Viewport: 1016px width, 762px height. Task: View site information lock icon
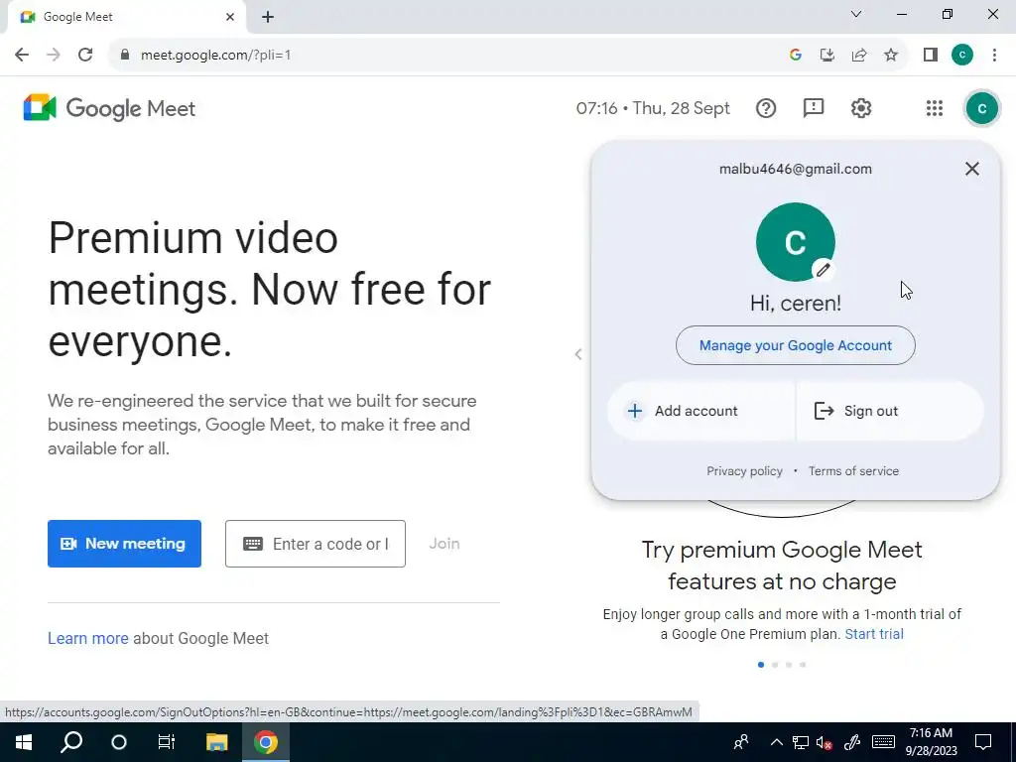pyautogui.click(x=125, y=56)
